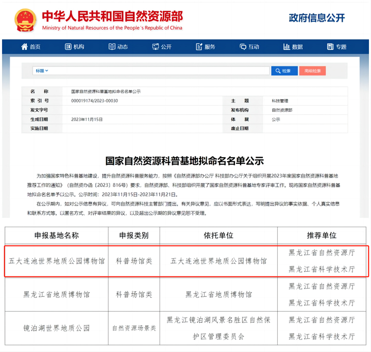Click 黑龙江省地质博物馆 in the base name column
The height and width of the screenshot is (352, 371).
click(x=57, y=295)
